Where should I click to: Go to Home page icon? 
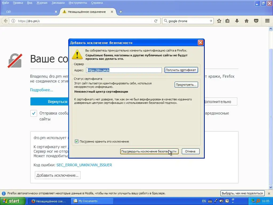pos(247,21)
